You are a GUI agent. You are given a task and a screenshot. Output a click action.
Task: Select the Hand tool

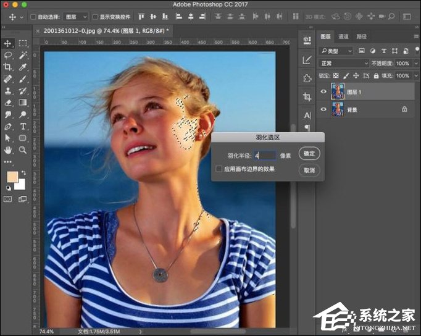[x=7, y=150]
